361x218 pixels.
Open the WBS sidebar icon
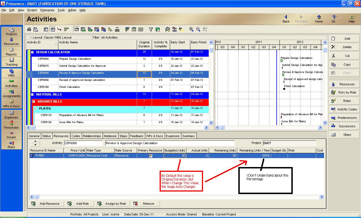[x=12, y=73]
